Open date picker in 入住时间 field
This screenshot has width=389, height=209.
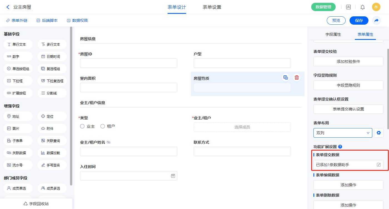click(173, 176)
